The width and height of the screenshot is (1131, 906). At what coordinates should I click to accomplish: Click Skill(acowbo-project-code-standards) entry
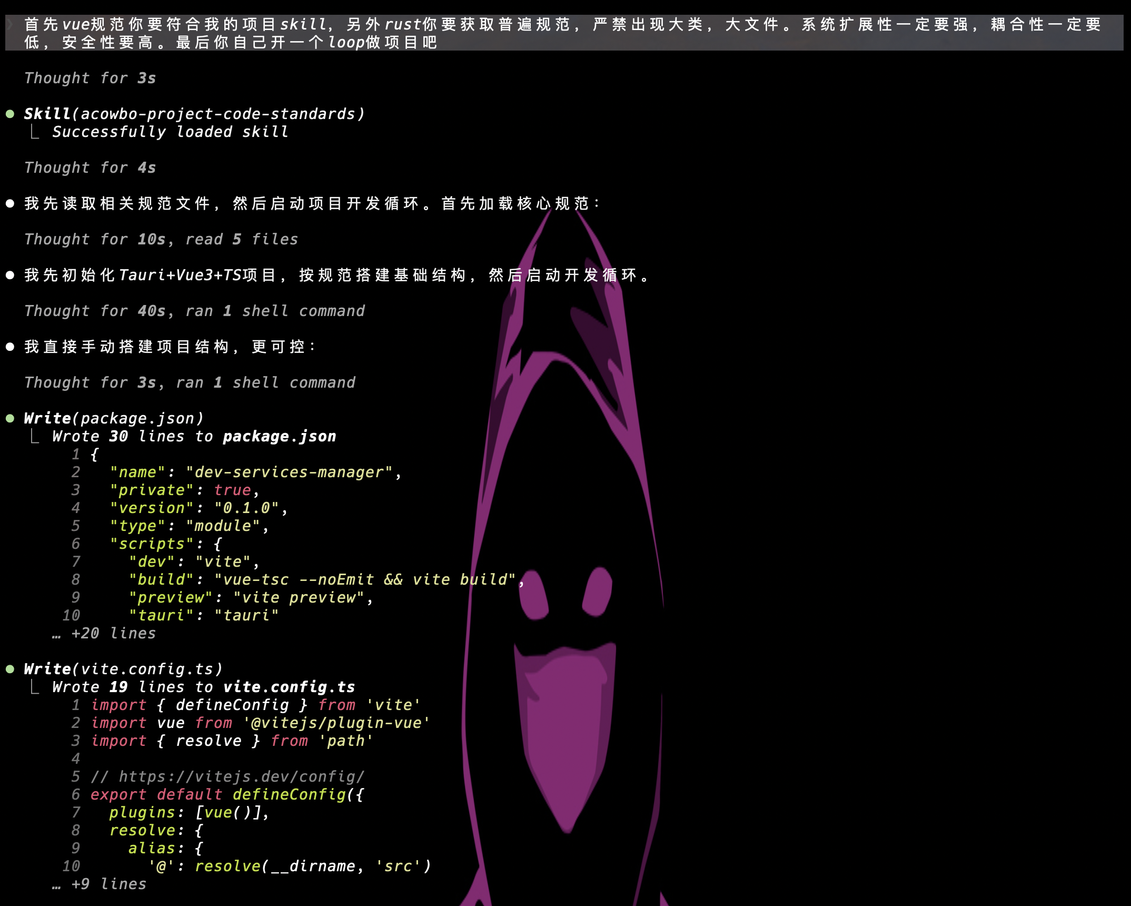(x=194, y=114)
